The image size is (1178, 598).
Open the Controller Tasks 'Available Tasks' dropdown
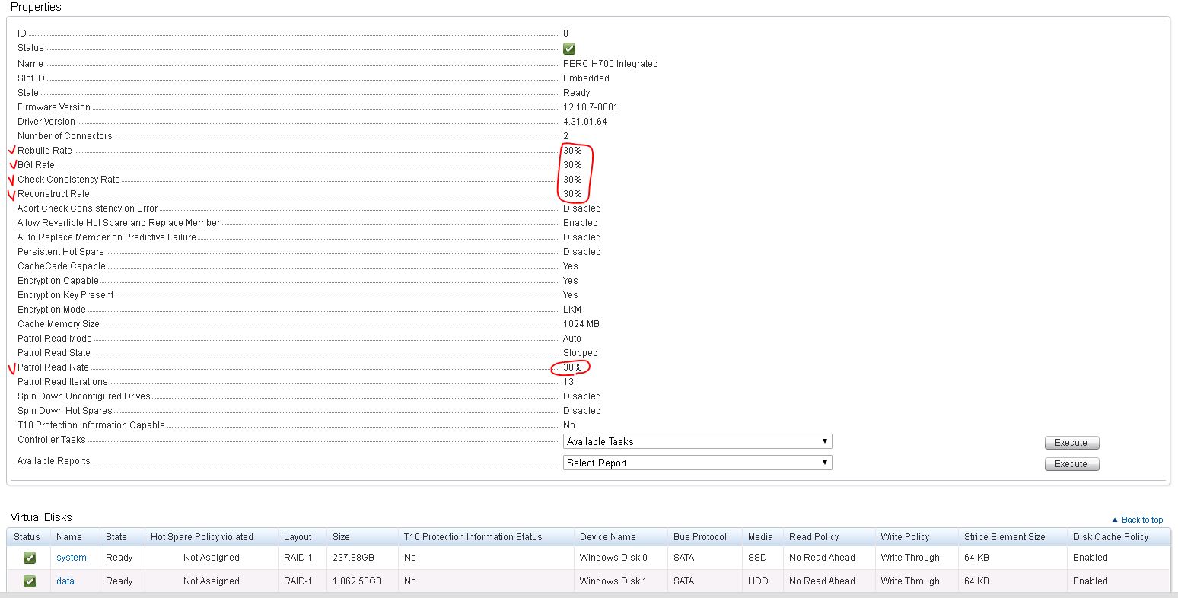(697, 441)
